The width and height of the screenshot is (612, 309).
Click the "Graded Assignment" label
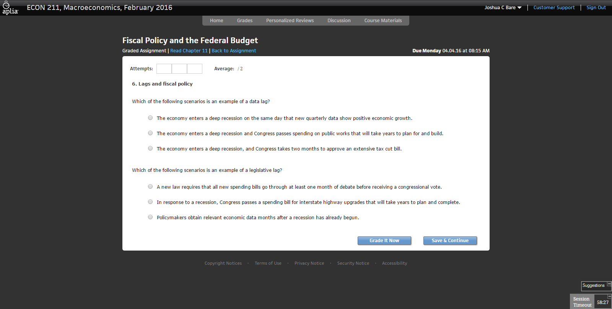pyautogui.click(x=144, y=51)
